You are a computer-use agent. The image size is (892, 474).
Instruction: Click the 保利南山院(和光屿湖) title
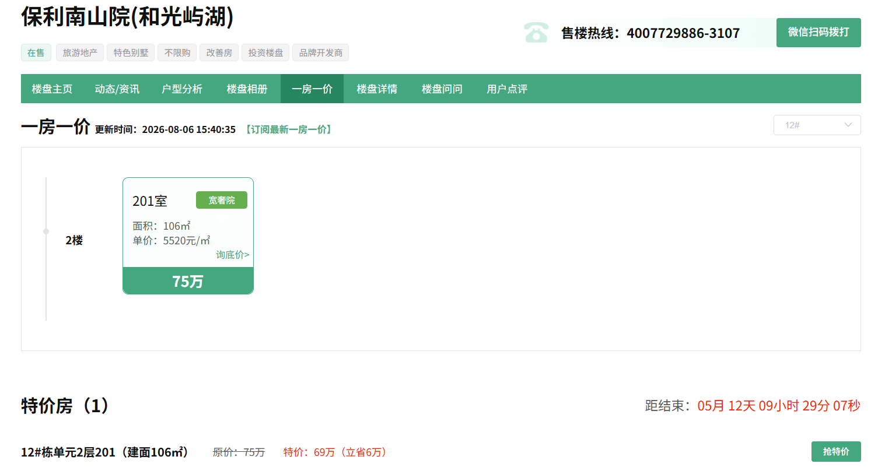(x=127, y=17)
